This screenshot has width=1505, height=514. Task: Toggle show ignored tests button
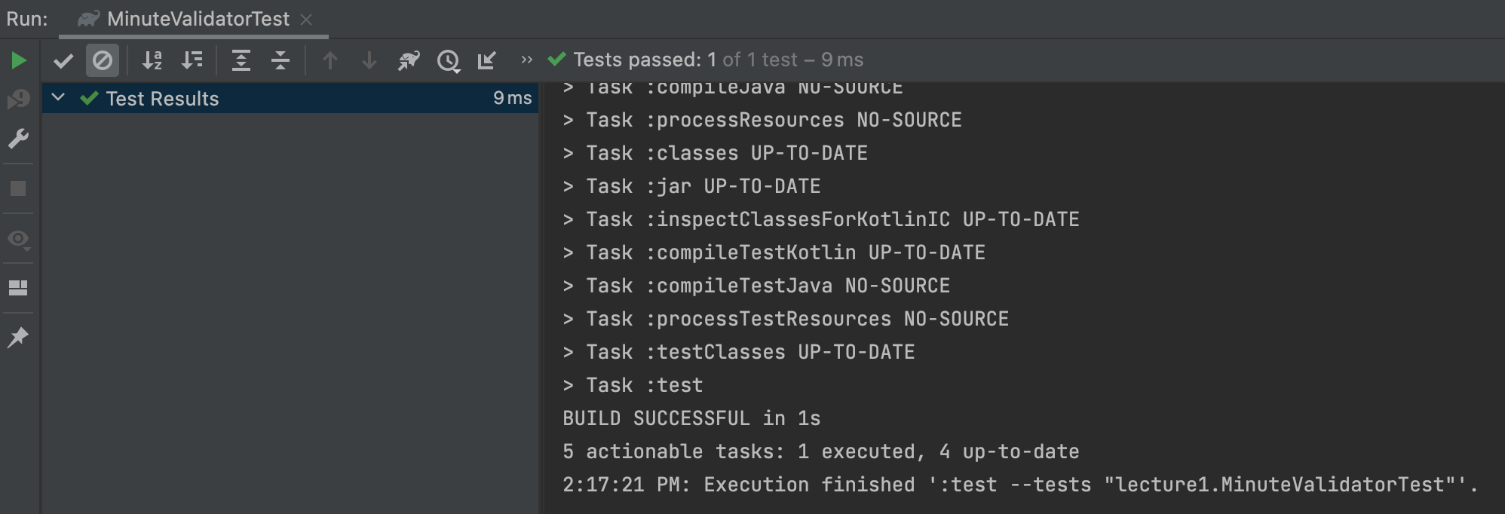click(x=103, y=60)
